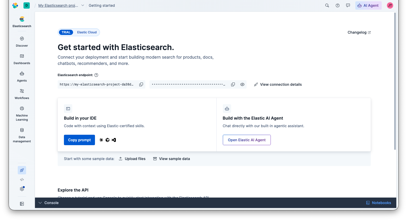Click the TRIAL badge
The height and width of the screenshot is (221, 407).
66,32
